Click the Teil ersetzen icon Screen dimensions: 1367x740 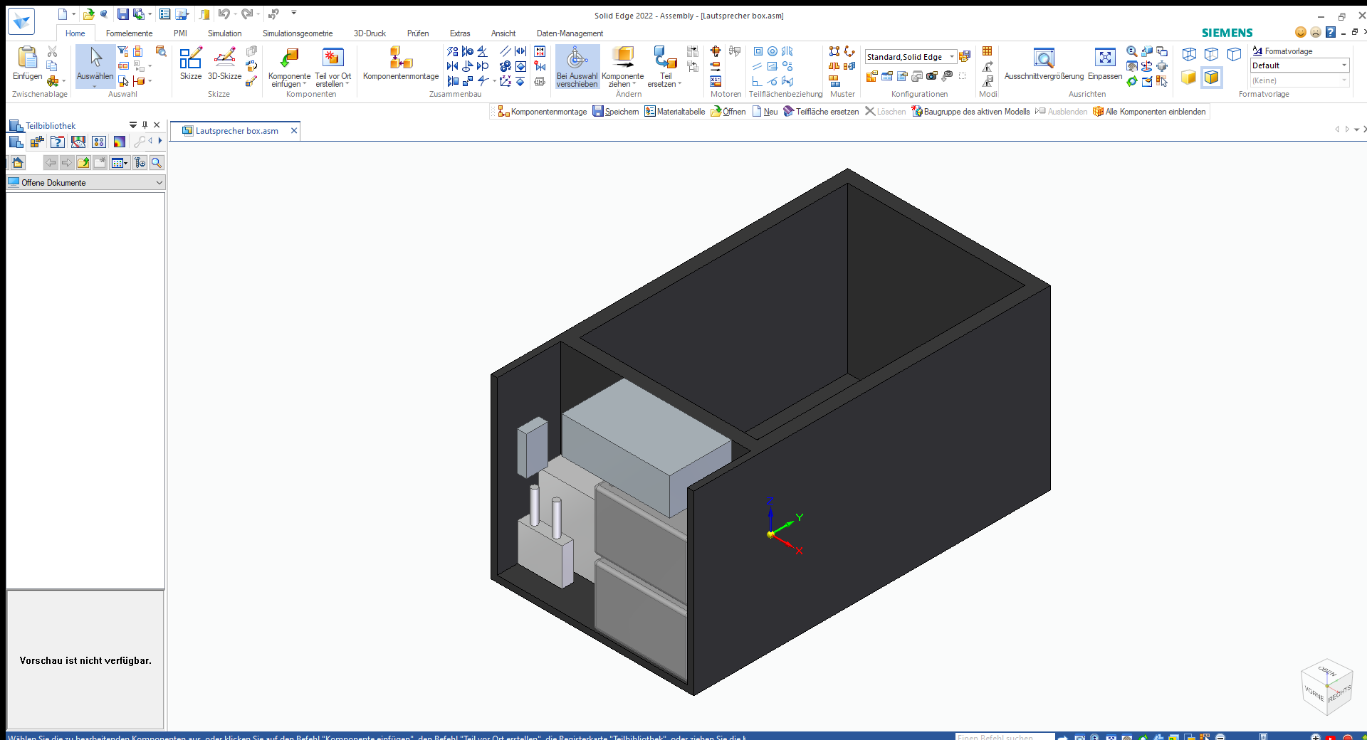click(665, 65)
